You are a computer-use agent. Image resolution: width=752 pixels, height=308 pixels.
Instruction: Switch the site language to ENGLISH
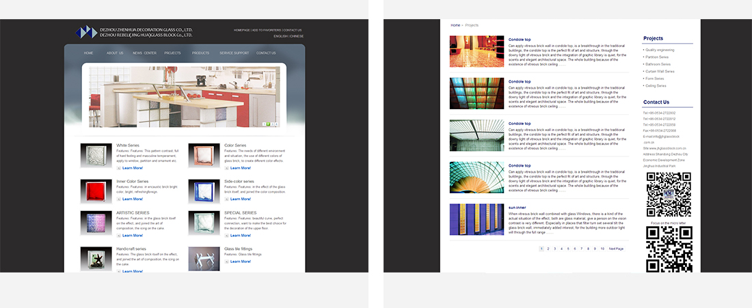pyautogui.click(x=280, y=36)
